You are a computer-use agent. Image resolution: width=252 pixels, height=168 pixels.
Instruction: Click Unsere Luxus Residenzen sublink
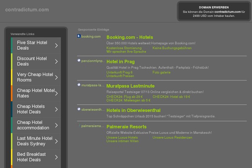(172, 137)
